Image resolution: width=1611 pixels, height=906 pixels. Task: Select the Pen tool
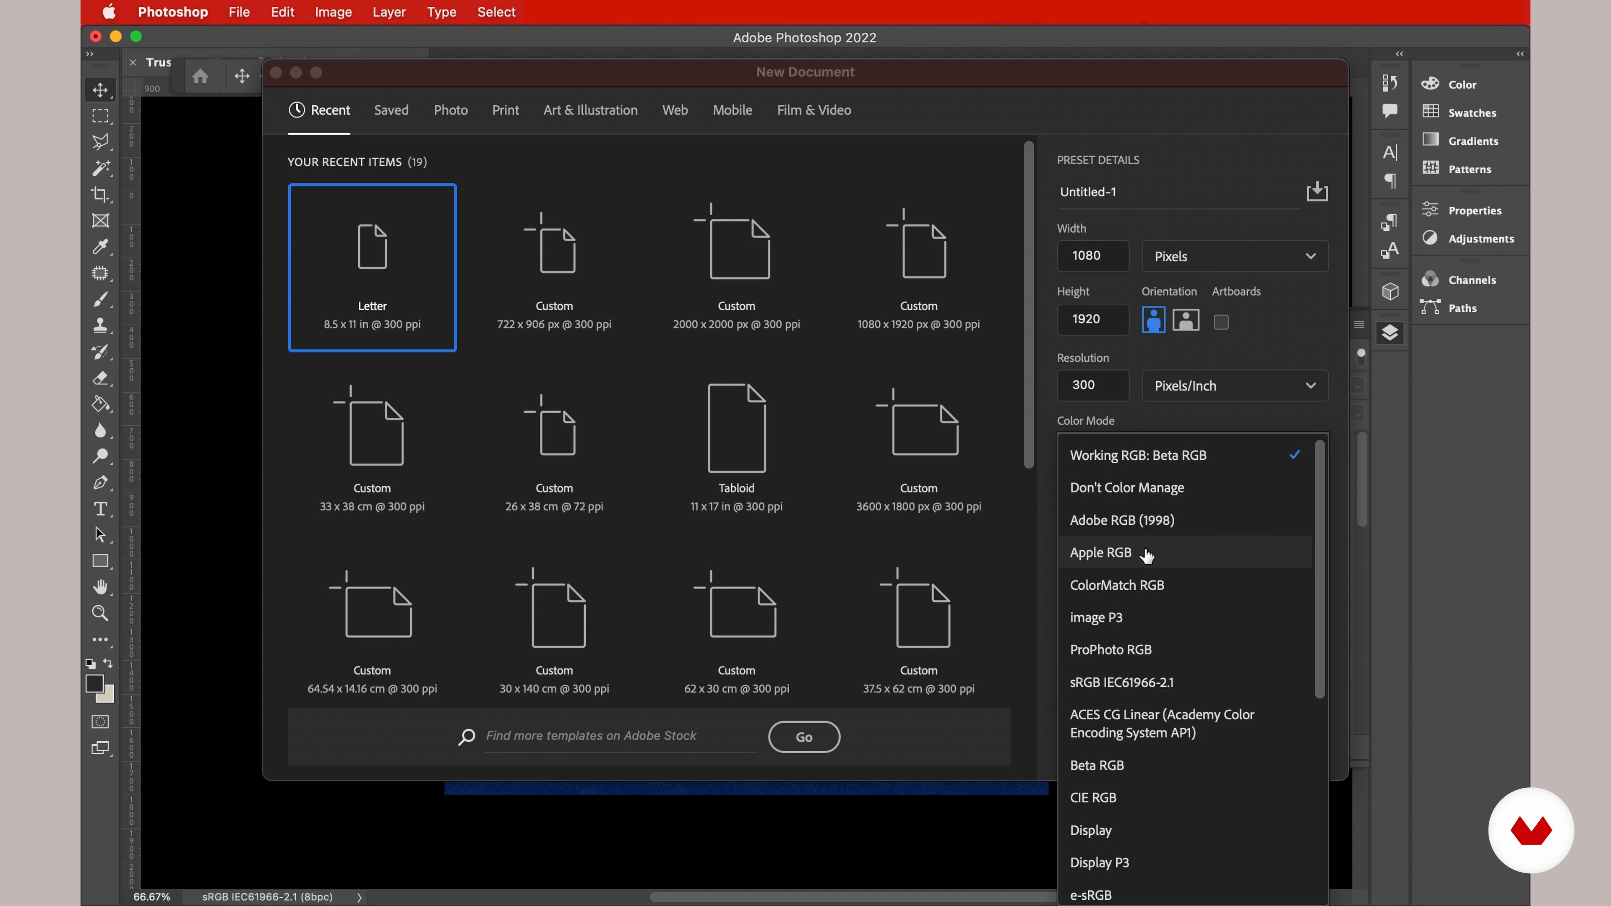click(x=100, y=483)
